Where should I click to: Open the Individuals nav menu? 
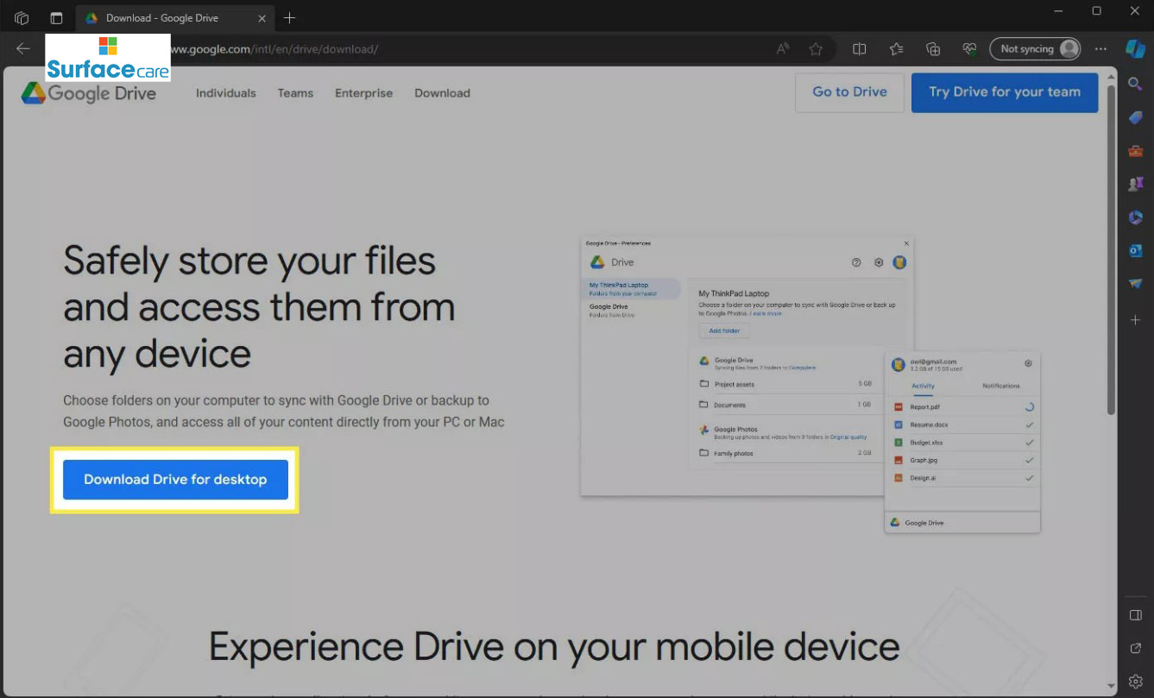click(x=226, y=93)
